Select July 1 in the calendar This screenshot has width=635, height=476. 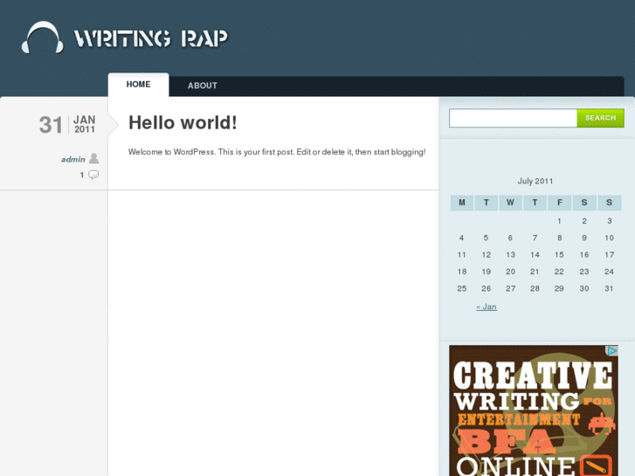pyautogui.click(x=559, y=221)
